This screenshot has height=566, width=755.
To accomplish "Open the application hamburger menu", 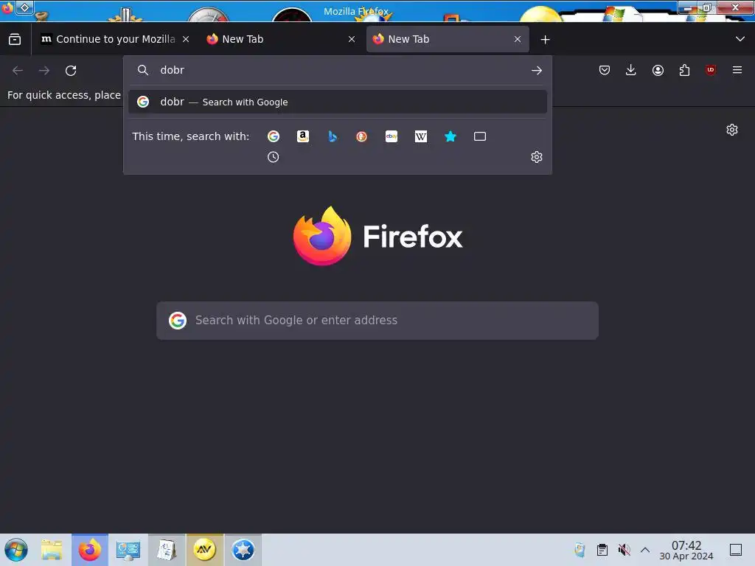I will [737, 70].
